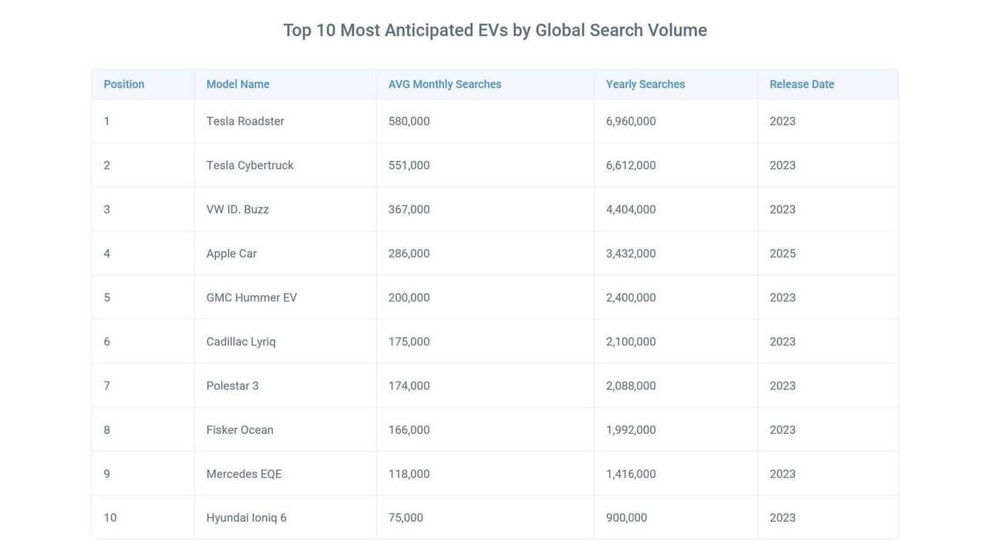Click the VW ID. Buzz entry
The height and width of the screenshot is (555, 987).
tap(237, 209)
